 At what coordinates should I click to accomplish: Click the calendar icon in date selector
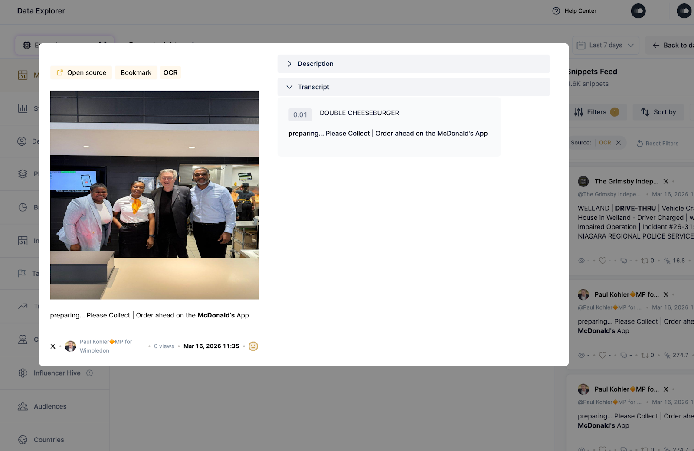[581, 45]
